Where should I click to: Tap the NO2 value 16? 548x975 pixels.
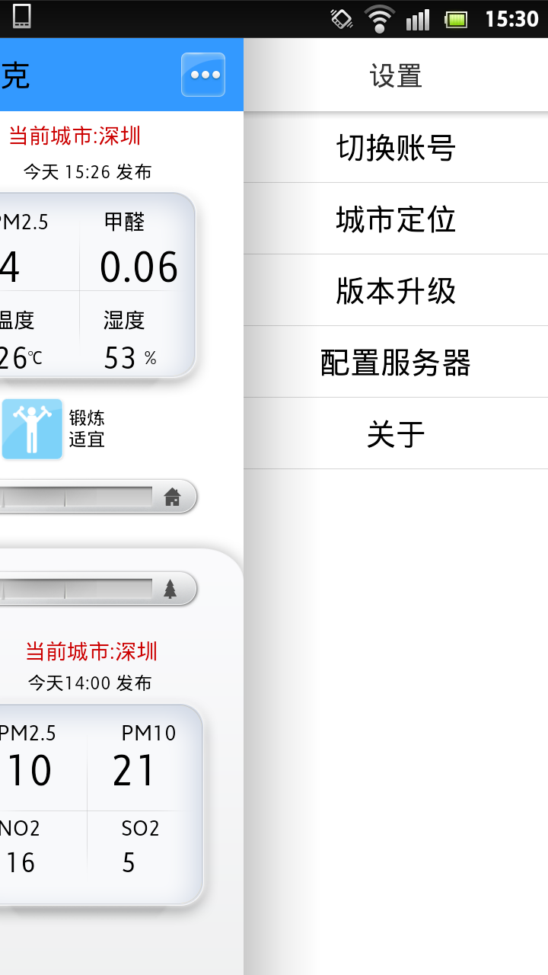(x=21, y=862)
